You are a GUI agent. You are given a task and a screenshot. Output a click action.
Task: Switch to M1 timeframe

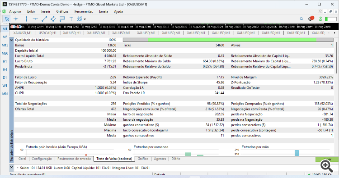tap(5, 29)
